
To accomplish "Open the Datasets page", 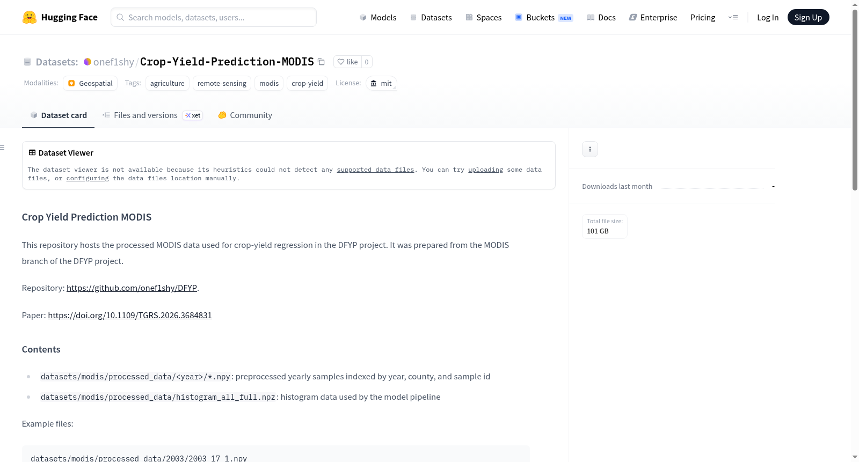I will click(x=431, y=17).
